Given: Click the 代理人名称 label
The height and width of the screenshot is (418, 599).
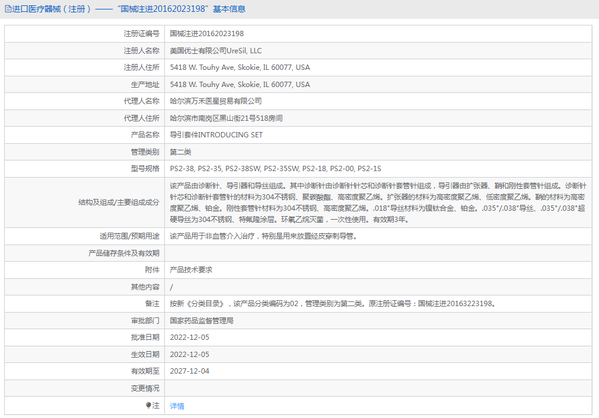Looking at the screenshot, I should [141, 101].
